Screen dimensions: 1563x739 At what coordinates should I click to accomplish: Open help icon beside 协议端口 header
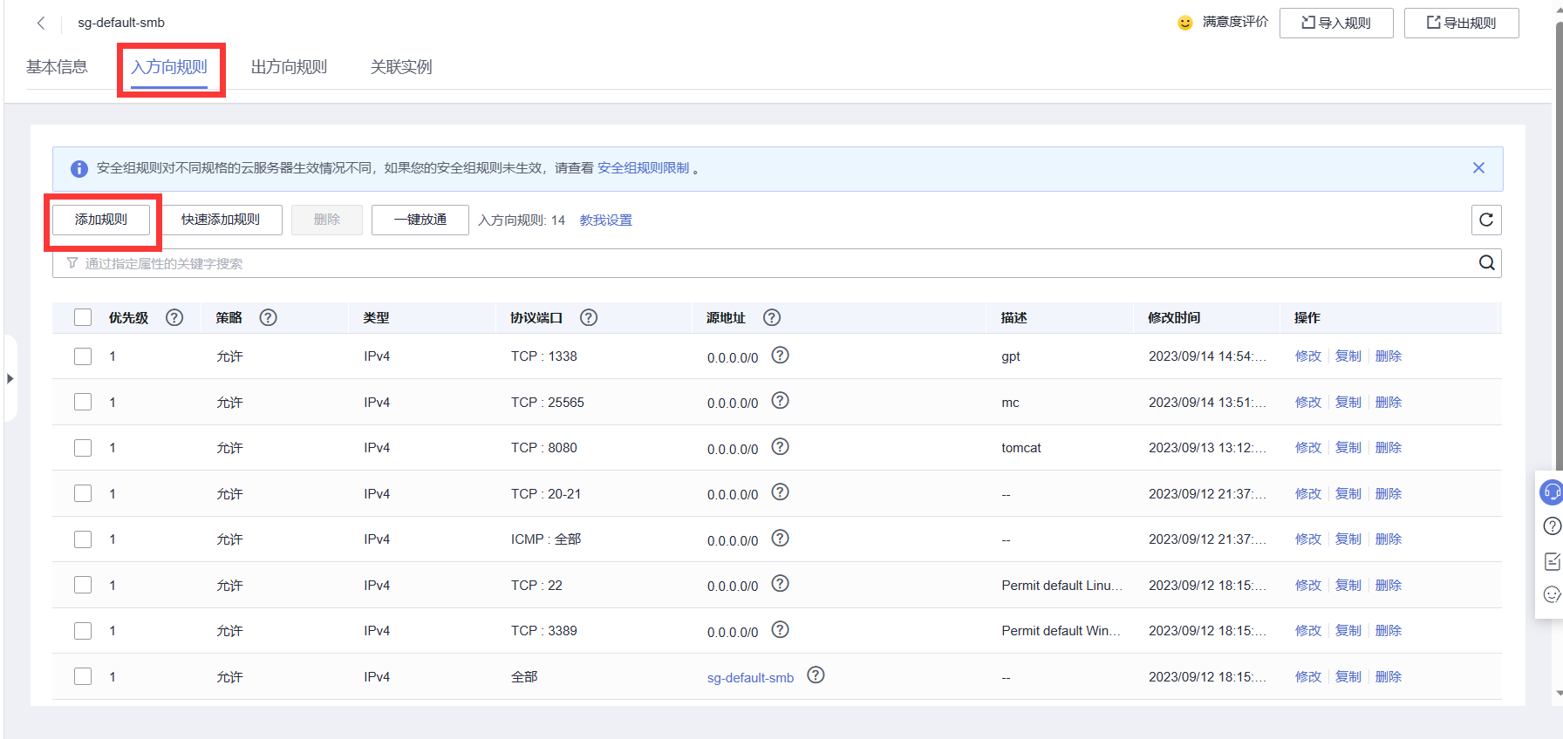pyautogui.click(x=589, y=317)
